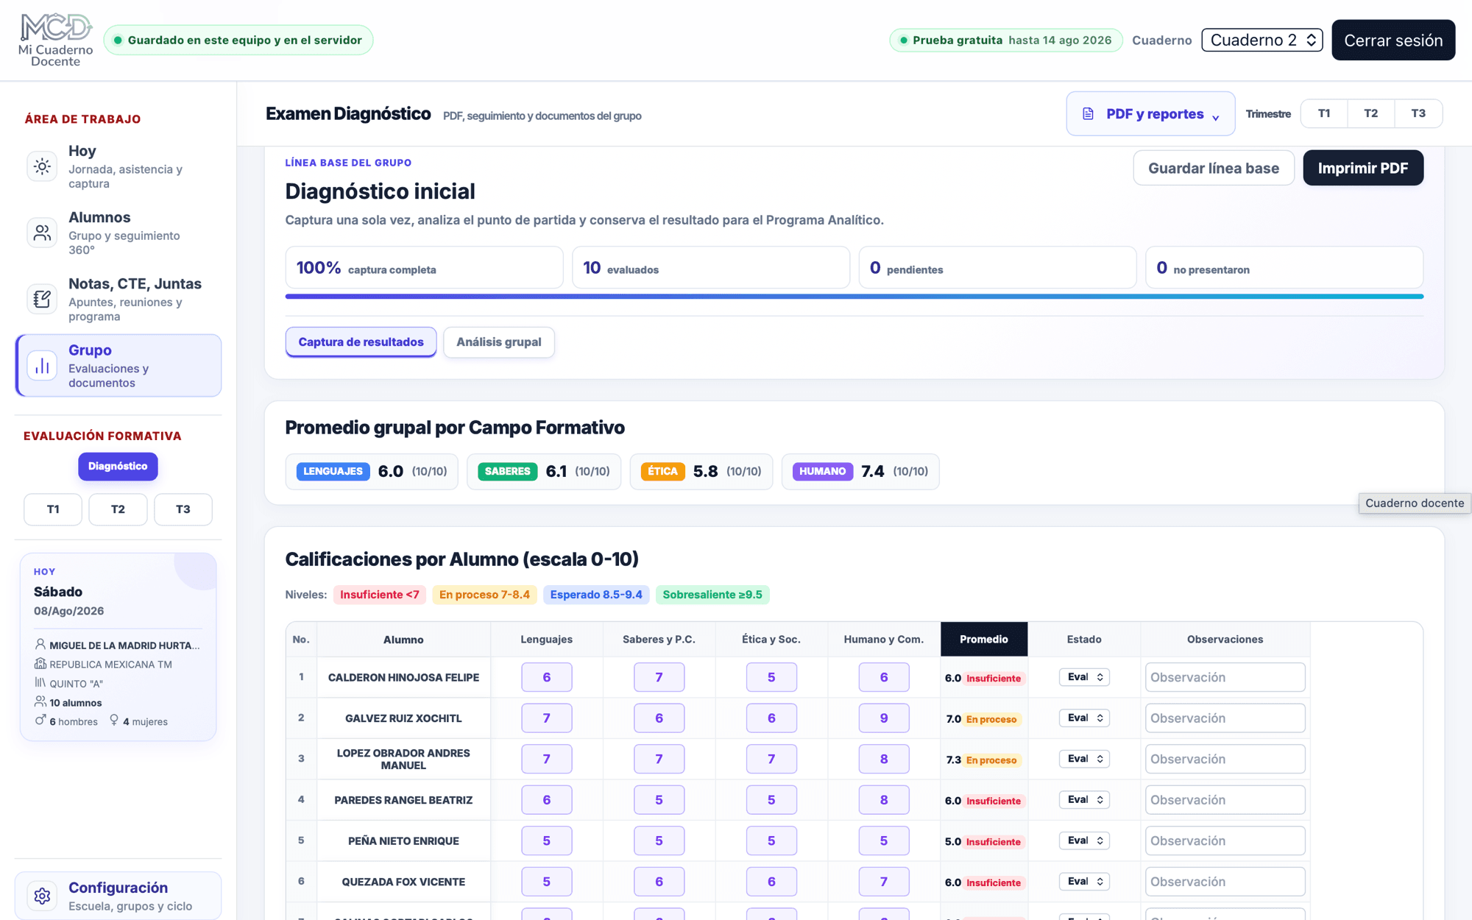
Task: Click the PDF document icon
Action: (x=1088, y=114)
